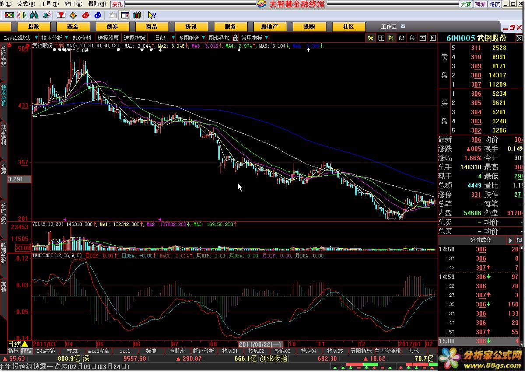Click the X100 volume scale label
526x372 pixels.
(x=23, y=248)
